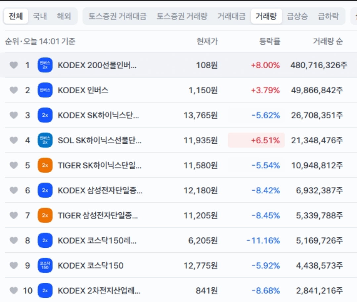Open the KODEX 인버스 stock name link
This screenshot has width=357, height=302.
pos(83,90)
